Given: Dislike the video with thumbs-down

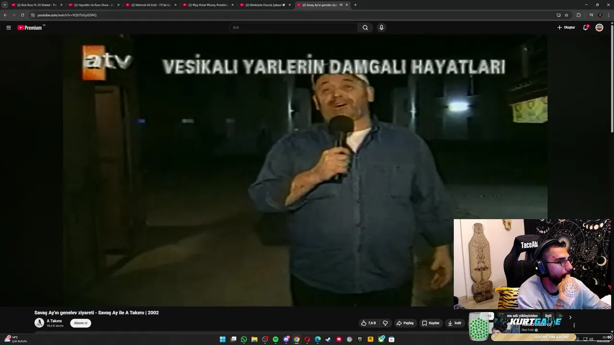Looking at the screenshot, I should coord(385,323).
